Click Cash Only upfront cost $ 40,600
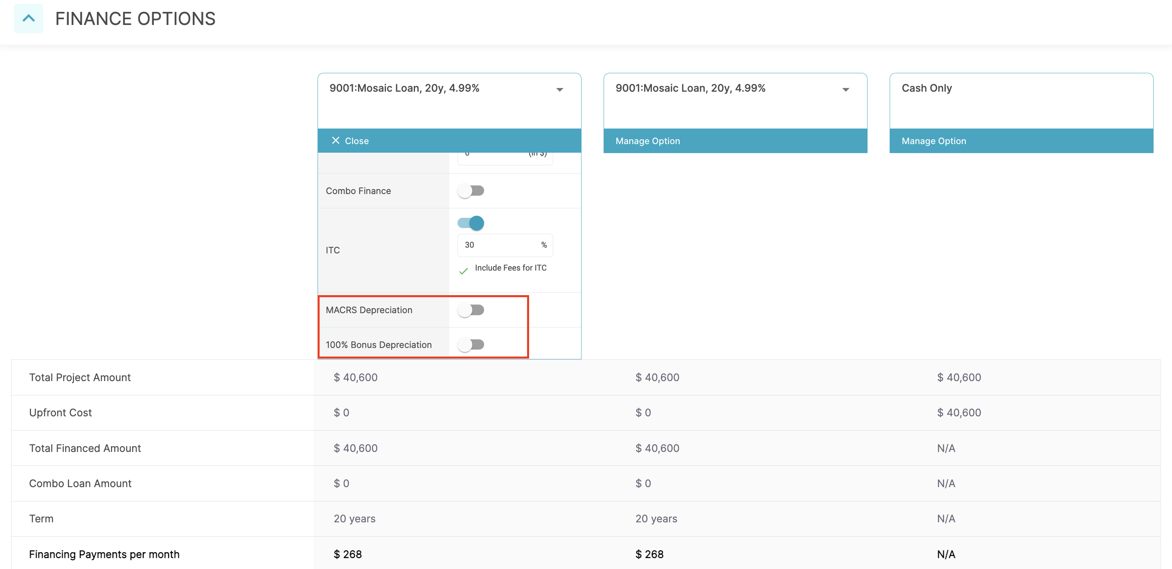Image resolution: width=1172 pixels, height=569 pixels. (x=959, y=413)
